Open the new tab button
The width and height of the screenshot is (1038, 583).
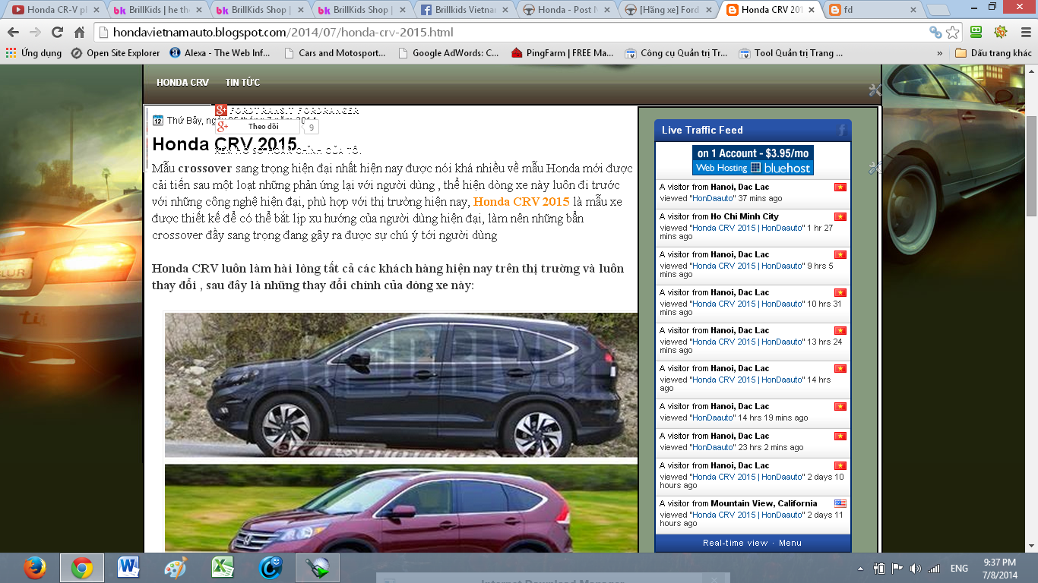pyautogui.click(x=940, y=11)
